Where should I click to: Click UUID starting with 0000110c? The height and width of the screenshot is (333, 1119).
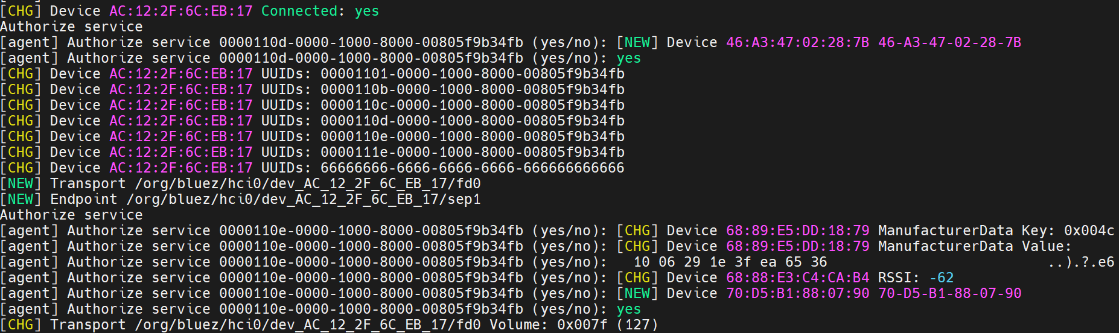point(472,105)
